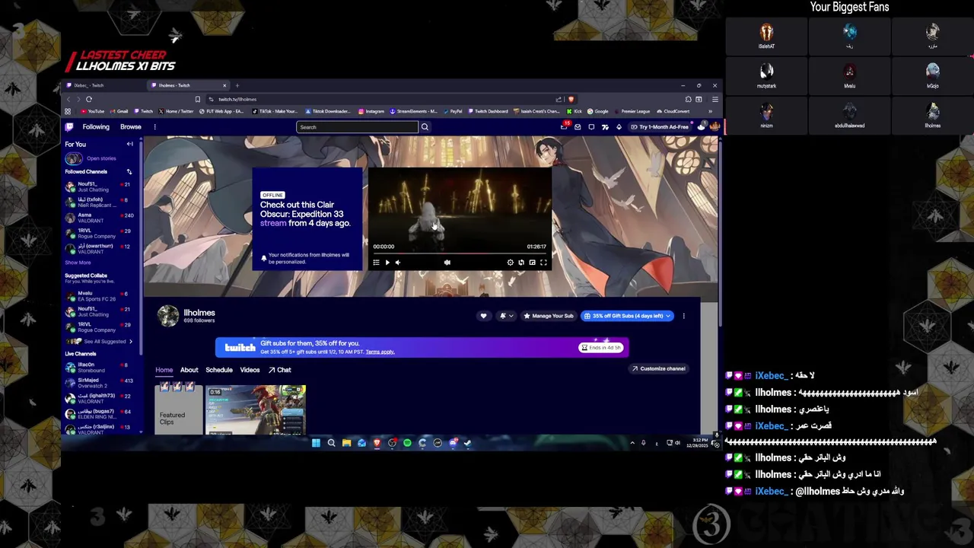974x548 pixels.
Task: Open video player settings gear
Action: click(x=510, y=263)
